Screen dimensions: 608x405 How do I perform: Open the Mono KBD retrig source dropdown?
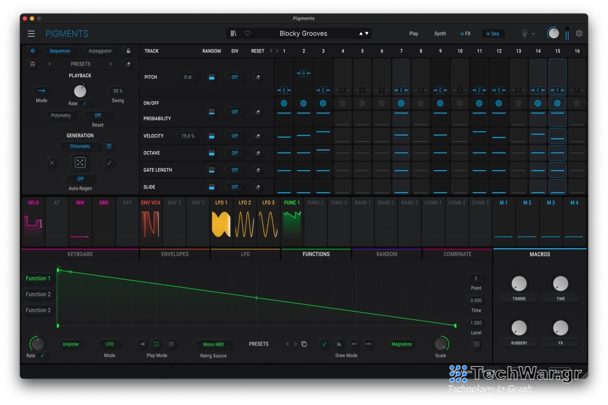(213, 345)
